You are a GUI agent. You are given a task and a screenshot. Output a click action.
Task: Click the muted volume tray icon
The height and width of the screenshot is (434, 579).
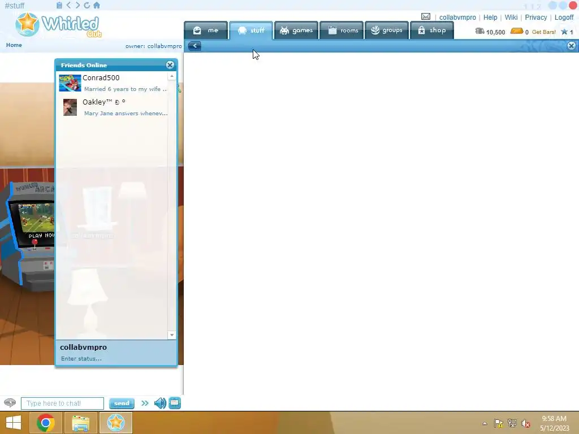point(526,423)
